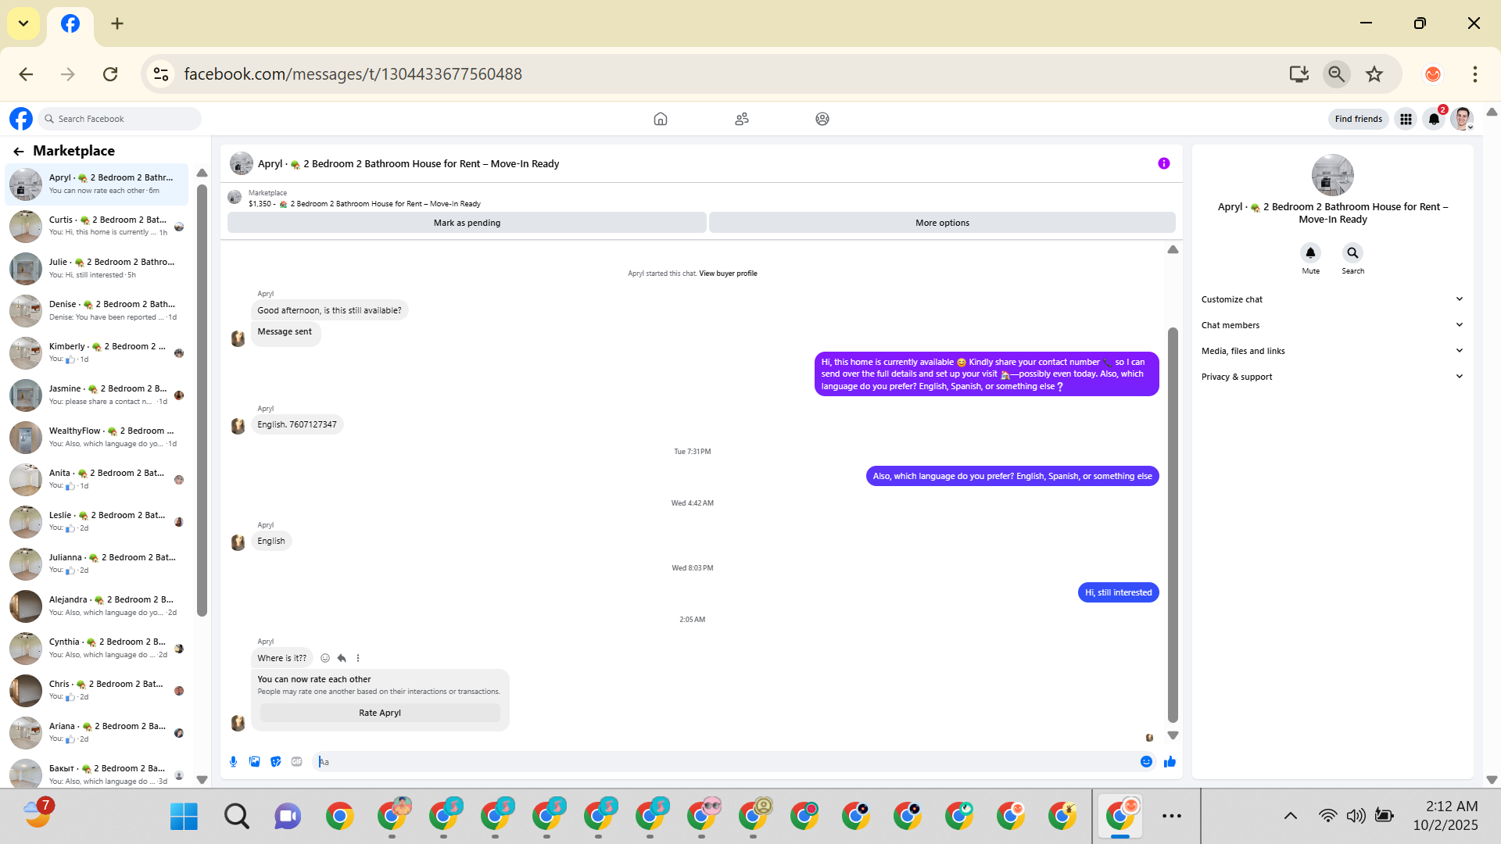Send a thumbs-up like

[x=1170, y=762]
